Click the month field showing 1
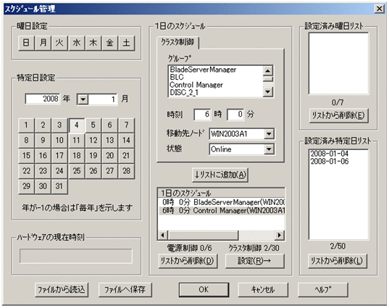Viewport: 389px width, 308px height. pyautogui.click(x=103, y=99)
